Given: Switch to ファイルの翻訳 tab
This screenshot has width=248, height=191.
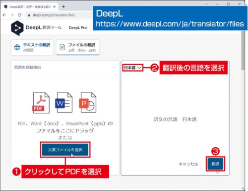Looking at the screenshot, I should click(x=78, y=47).
